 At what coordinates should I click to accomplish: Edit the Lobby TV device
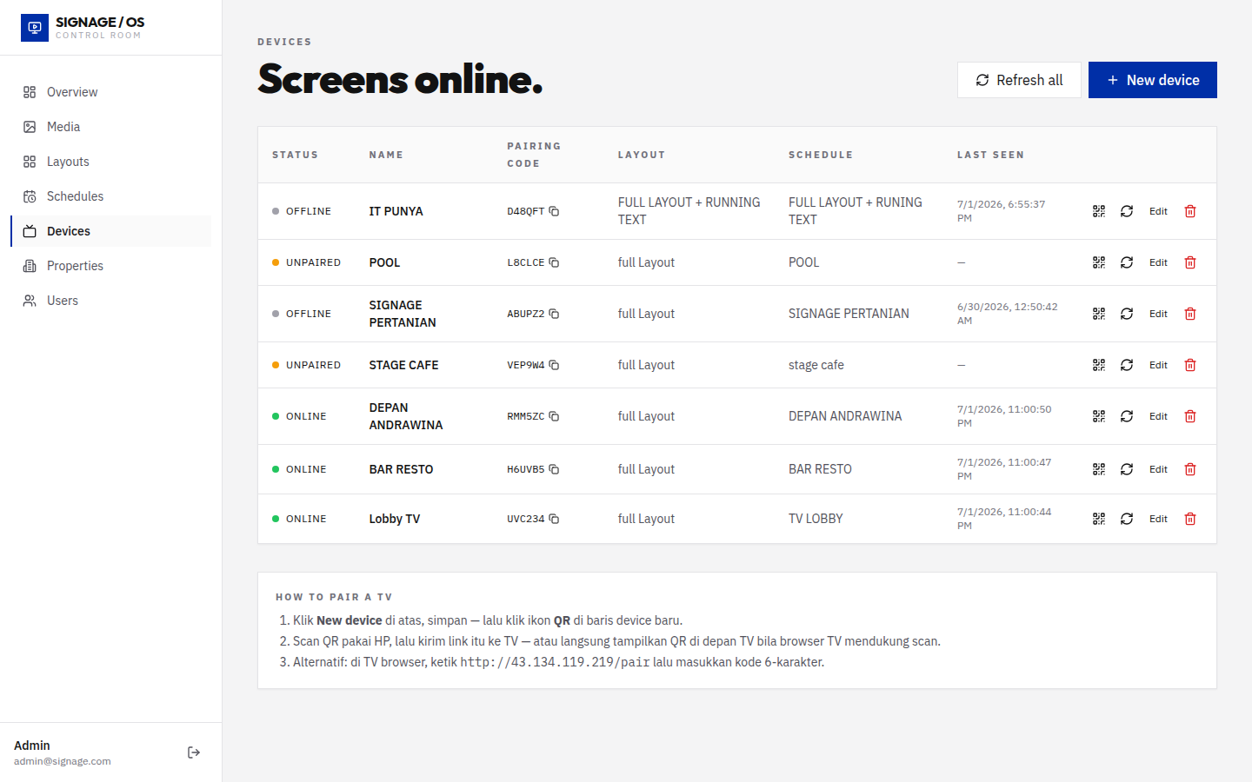point(1158,519)
